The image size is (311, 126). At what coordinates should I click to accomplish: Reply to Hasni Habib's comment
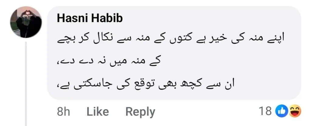[140, 112]
